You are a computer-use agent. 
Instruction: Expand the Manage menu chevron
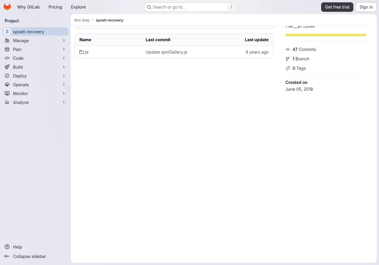pos(64,41)
